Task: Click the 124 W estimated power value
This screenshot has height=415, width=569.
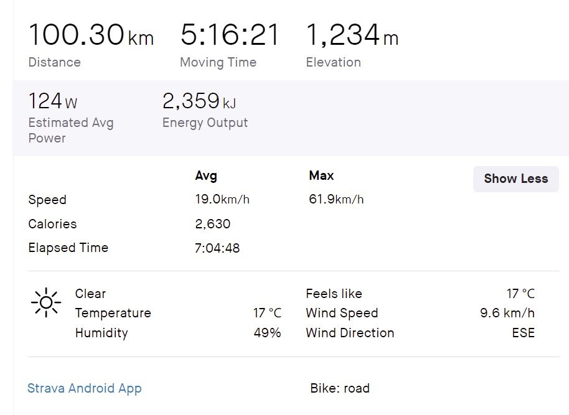Action: [x=53, y=101]
